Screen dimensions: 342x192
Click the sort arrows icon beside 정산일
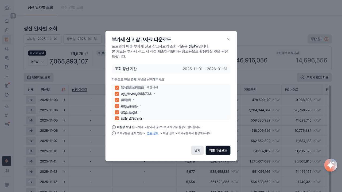tap(63, 90)
